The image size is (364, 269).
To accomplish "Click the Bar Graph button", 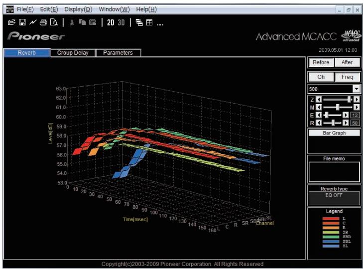I will (334, 133).
